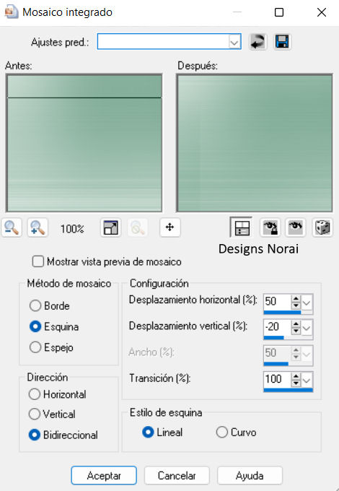The width and height of the screenshot is (339, 491).
Task: Zoom out the preview with the magnifier
Action: click(12, 227)
